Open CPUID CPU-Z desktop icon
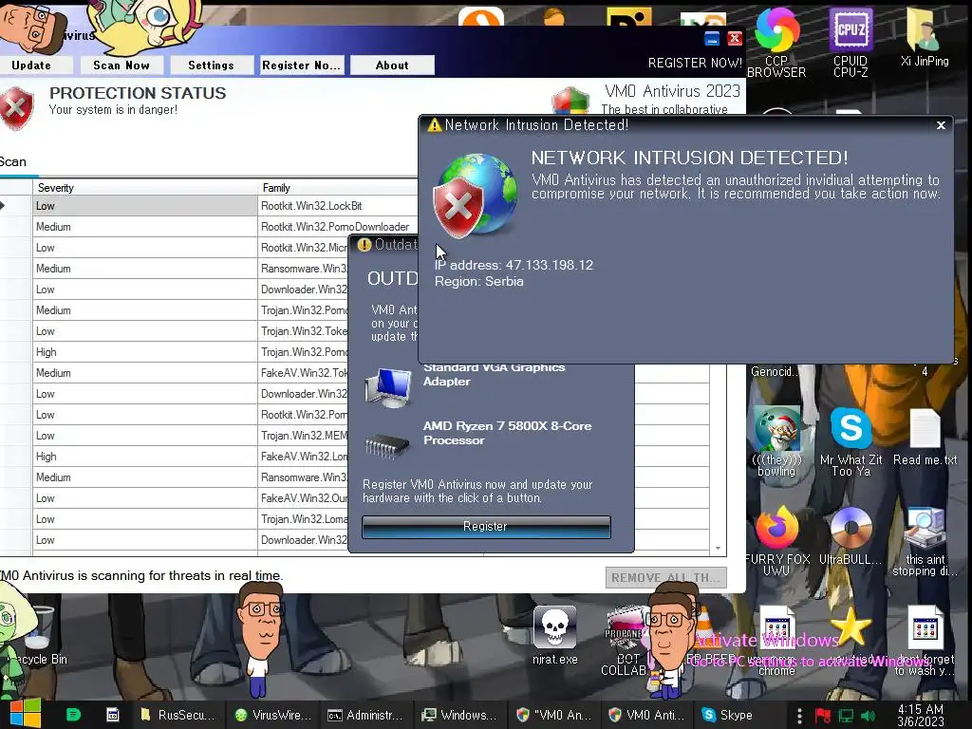972x729 pixels. pyautogui.click(x=850, y=42)
